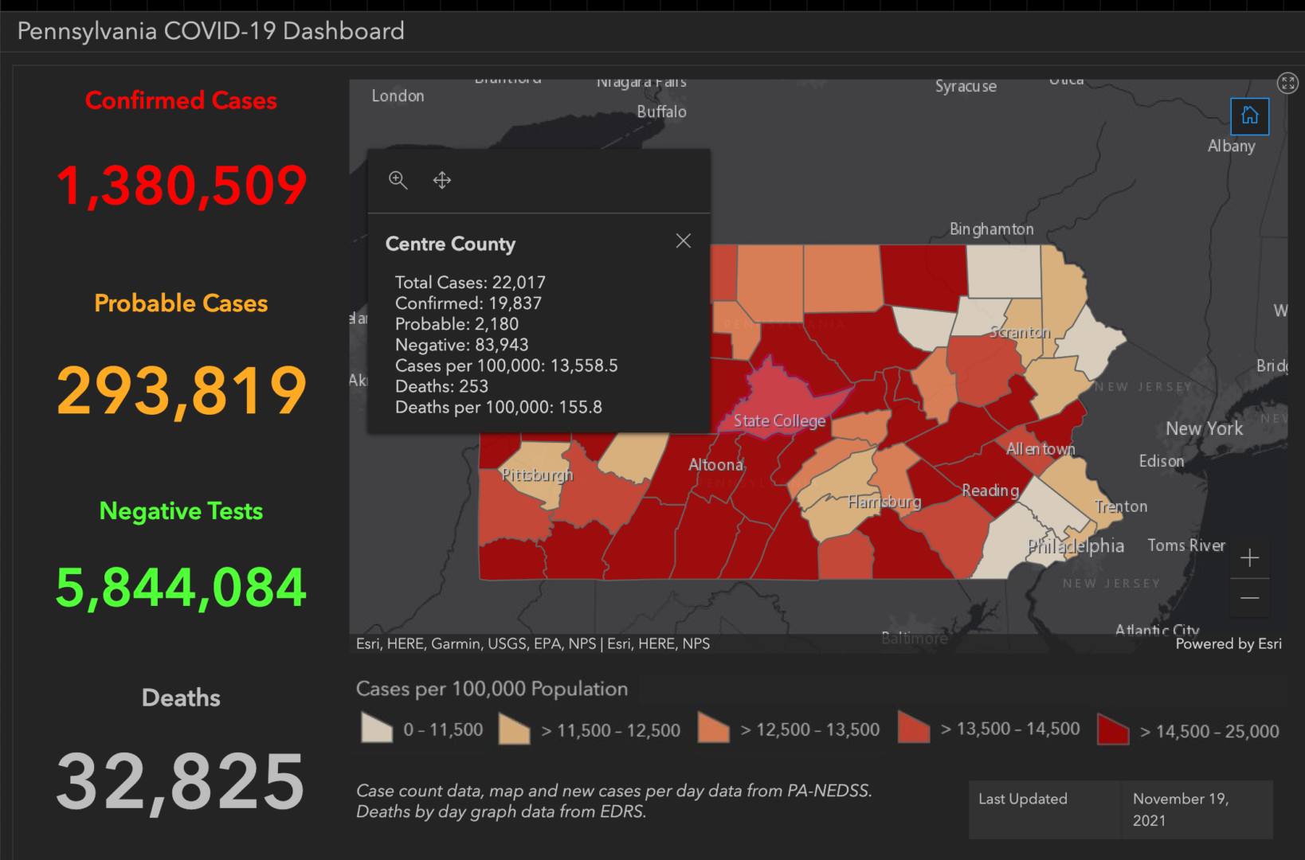
Task: Click the Albany label on map
Action: click(1232, 146)
